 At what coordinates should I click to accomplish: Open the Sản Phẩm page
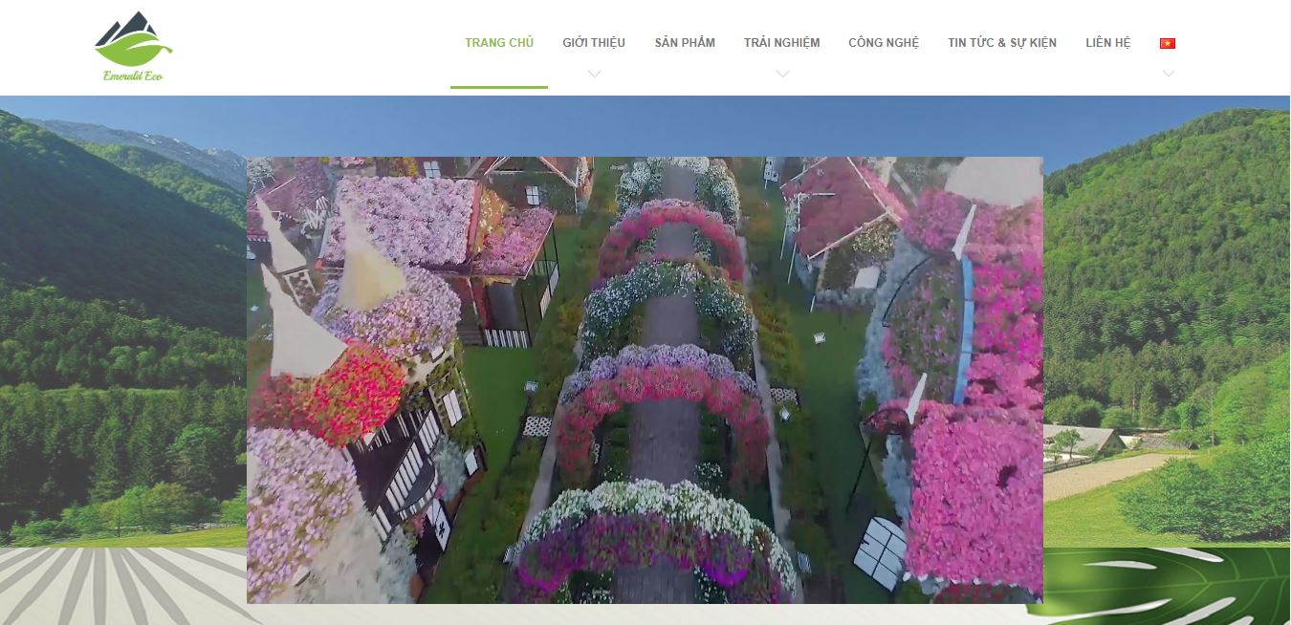[x=685, y=43]
